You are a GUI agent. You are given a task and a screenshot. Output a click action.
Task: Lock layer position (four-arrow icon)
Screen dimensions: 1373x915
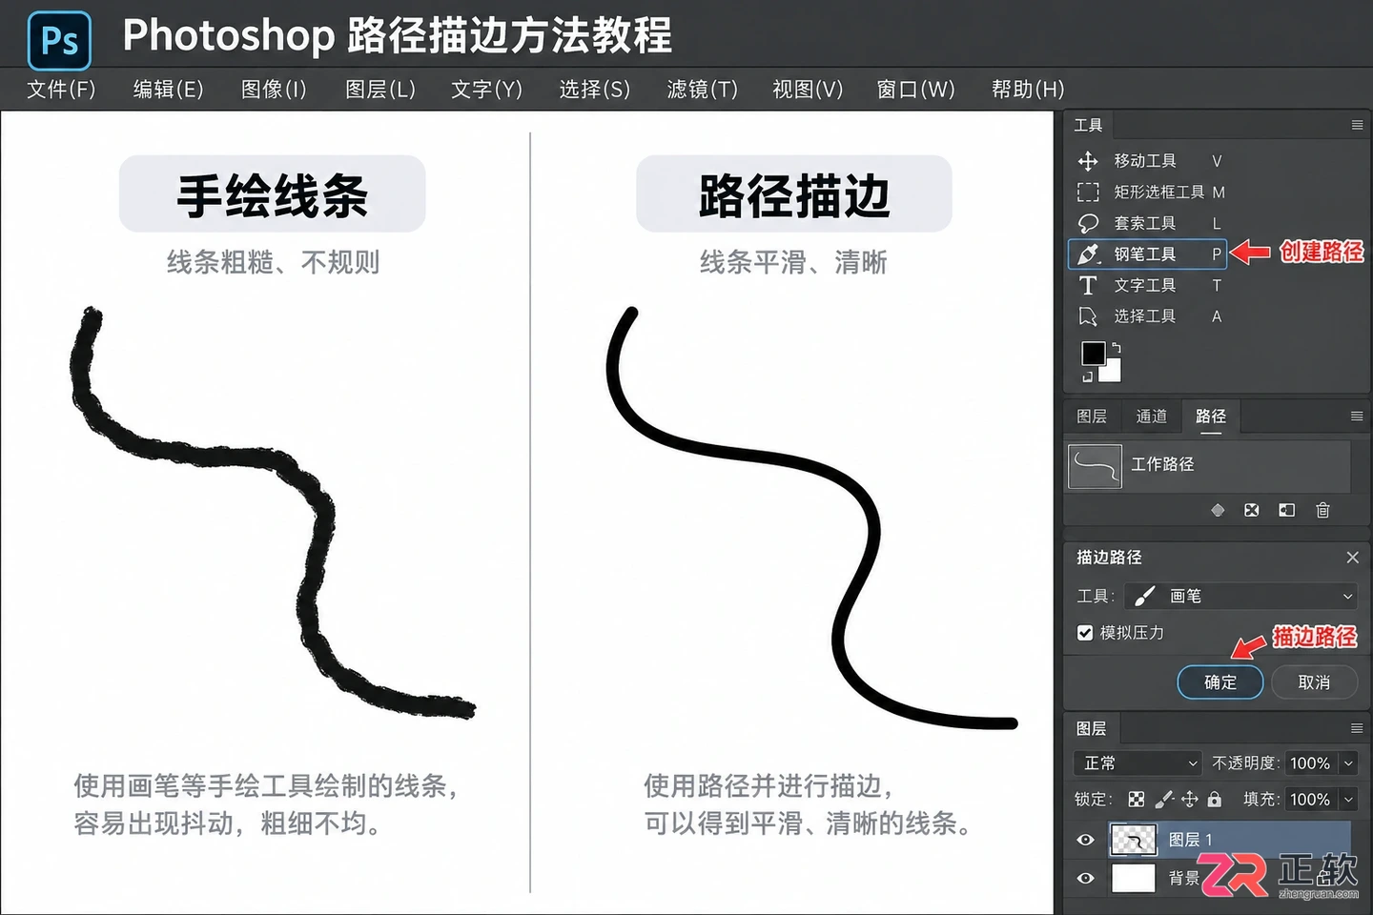click(1190, 800)
